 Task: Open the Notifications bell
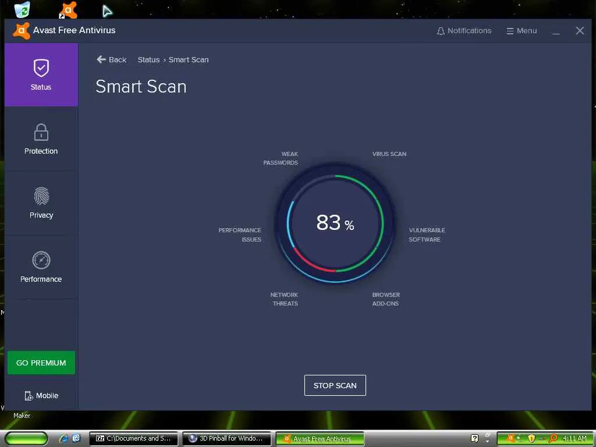[464, 31]
